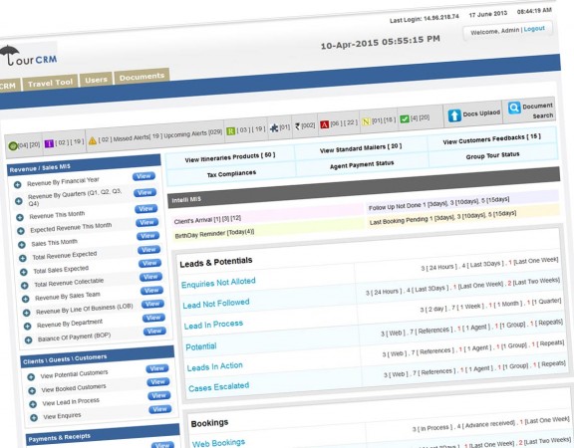574x448 pixels.
Task: Select the purple T status icon
Action: (x=49, y=143)
